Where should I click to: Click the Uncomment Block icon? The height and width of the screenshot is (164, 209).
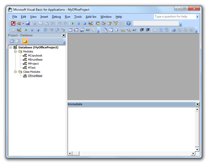(x=167, y=30)
